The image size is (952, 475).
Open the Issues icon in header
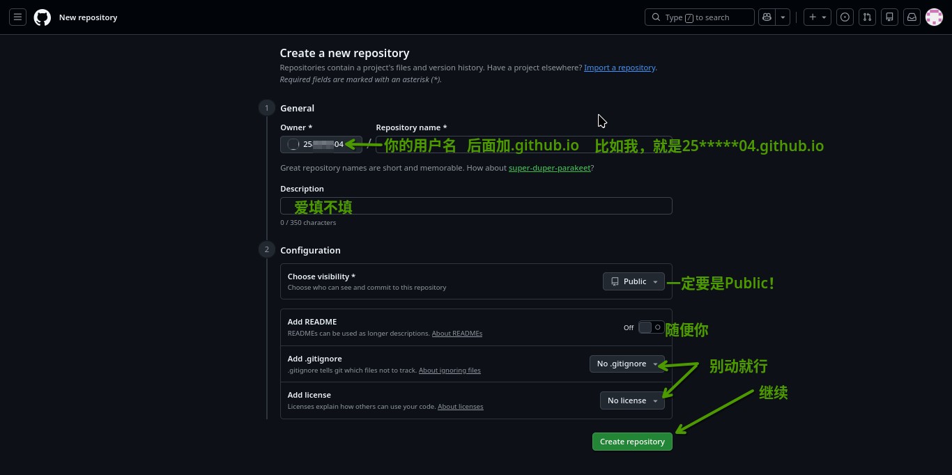point(845,17)
